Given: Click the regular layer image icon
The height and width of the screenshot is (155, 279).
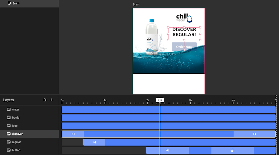Looking at the screenshot, I should click(x=9, y=142).
